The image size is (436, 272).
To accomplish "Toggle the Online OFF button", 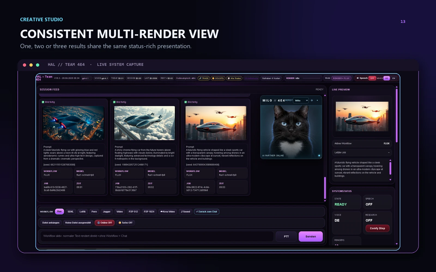I will 105,223.
